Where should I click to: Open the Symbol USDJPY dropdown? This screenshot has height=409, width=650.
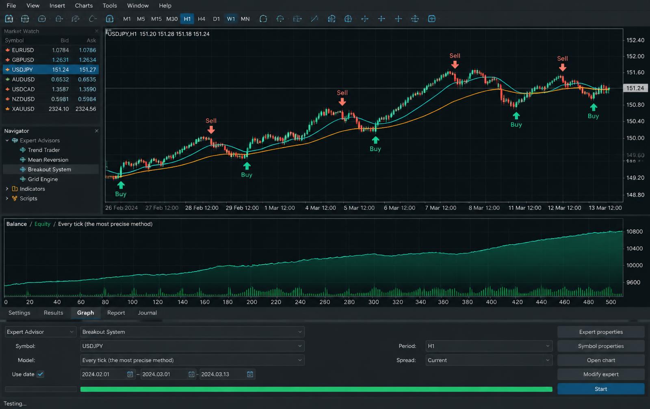(x=192, y=346)
